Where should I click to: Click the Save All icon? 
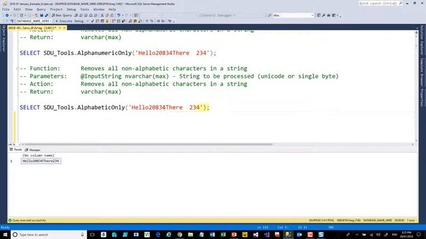(x=47, y=15)
